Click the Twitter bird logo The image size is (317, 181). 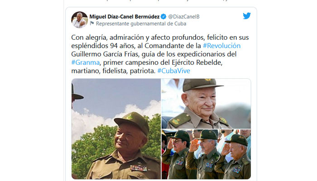tap(247, 16)
